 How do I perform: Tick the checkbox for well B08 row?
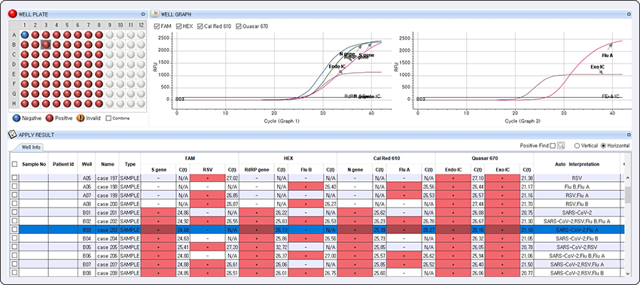tap(15, 272)
